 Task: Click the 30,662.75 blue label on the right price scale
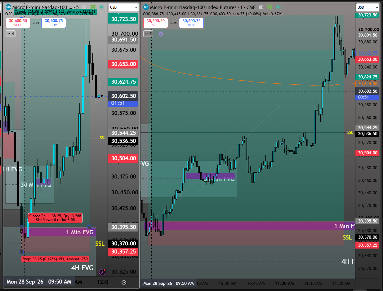point(367,53)
